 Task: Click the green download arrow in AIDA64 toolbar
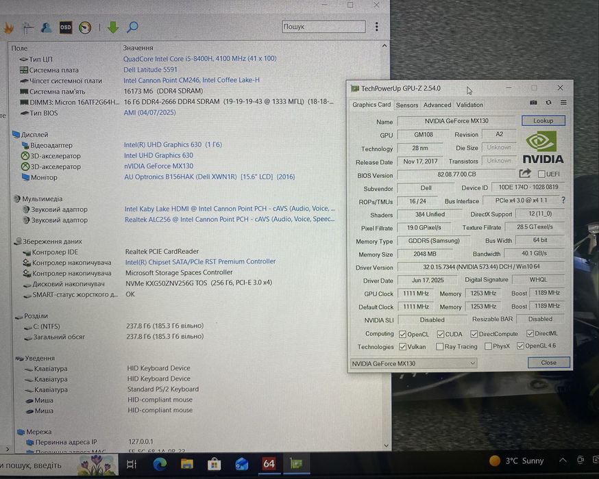pyautogui.click(x=113, y=27)
